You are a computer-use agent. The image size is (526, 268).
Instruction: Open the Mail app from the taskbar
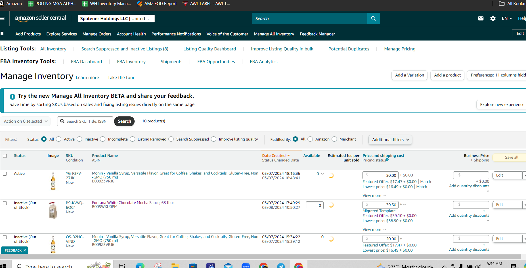point(228,266)
